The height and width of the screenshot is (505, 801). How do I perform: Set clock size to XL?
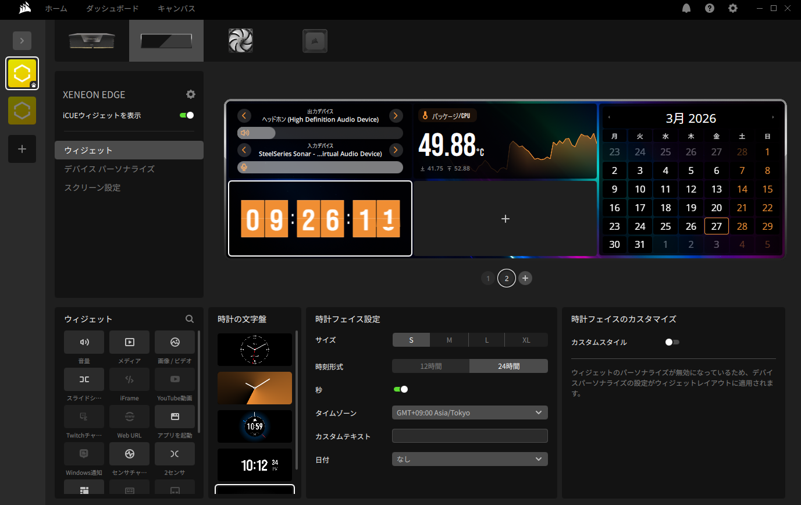(526, 340)
